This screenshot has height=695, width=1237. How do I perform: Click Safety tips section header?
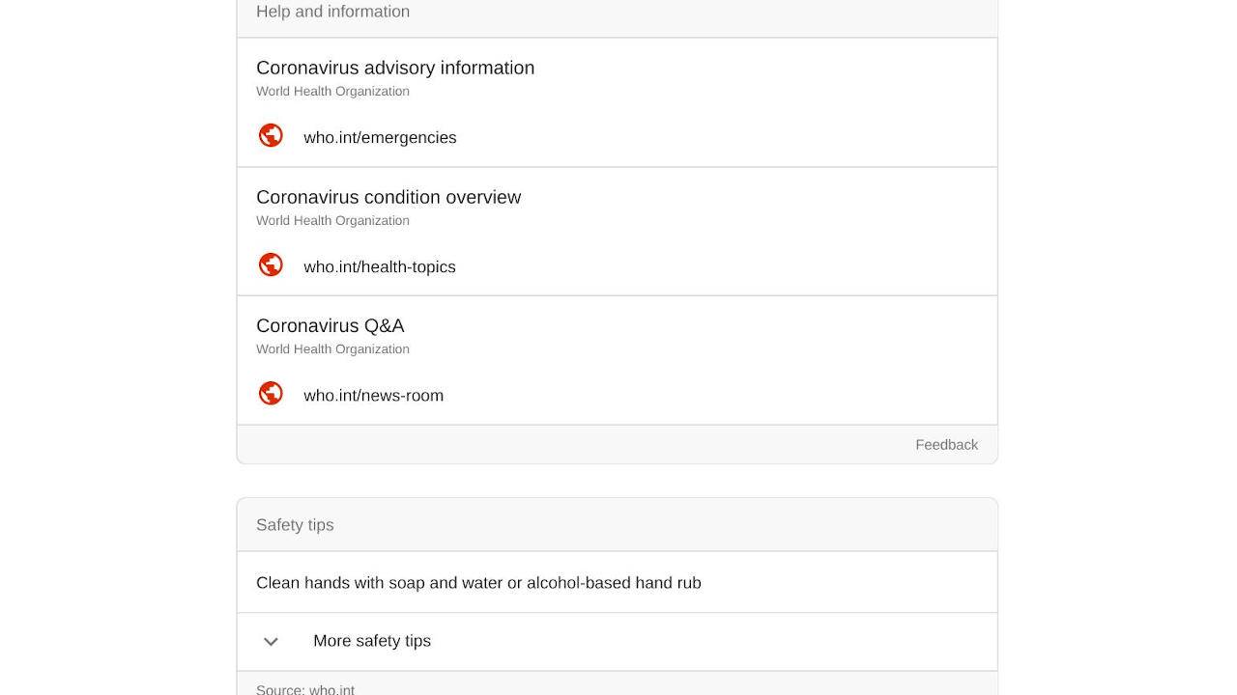coord(618,525)
